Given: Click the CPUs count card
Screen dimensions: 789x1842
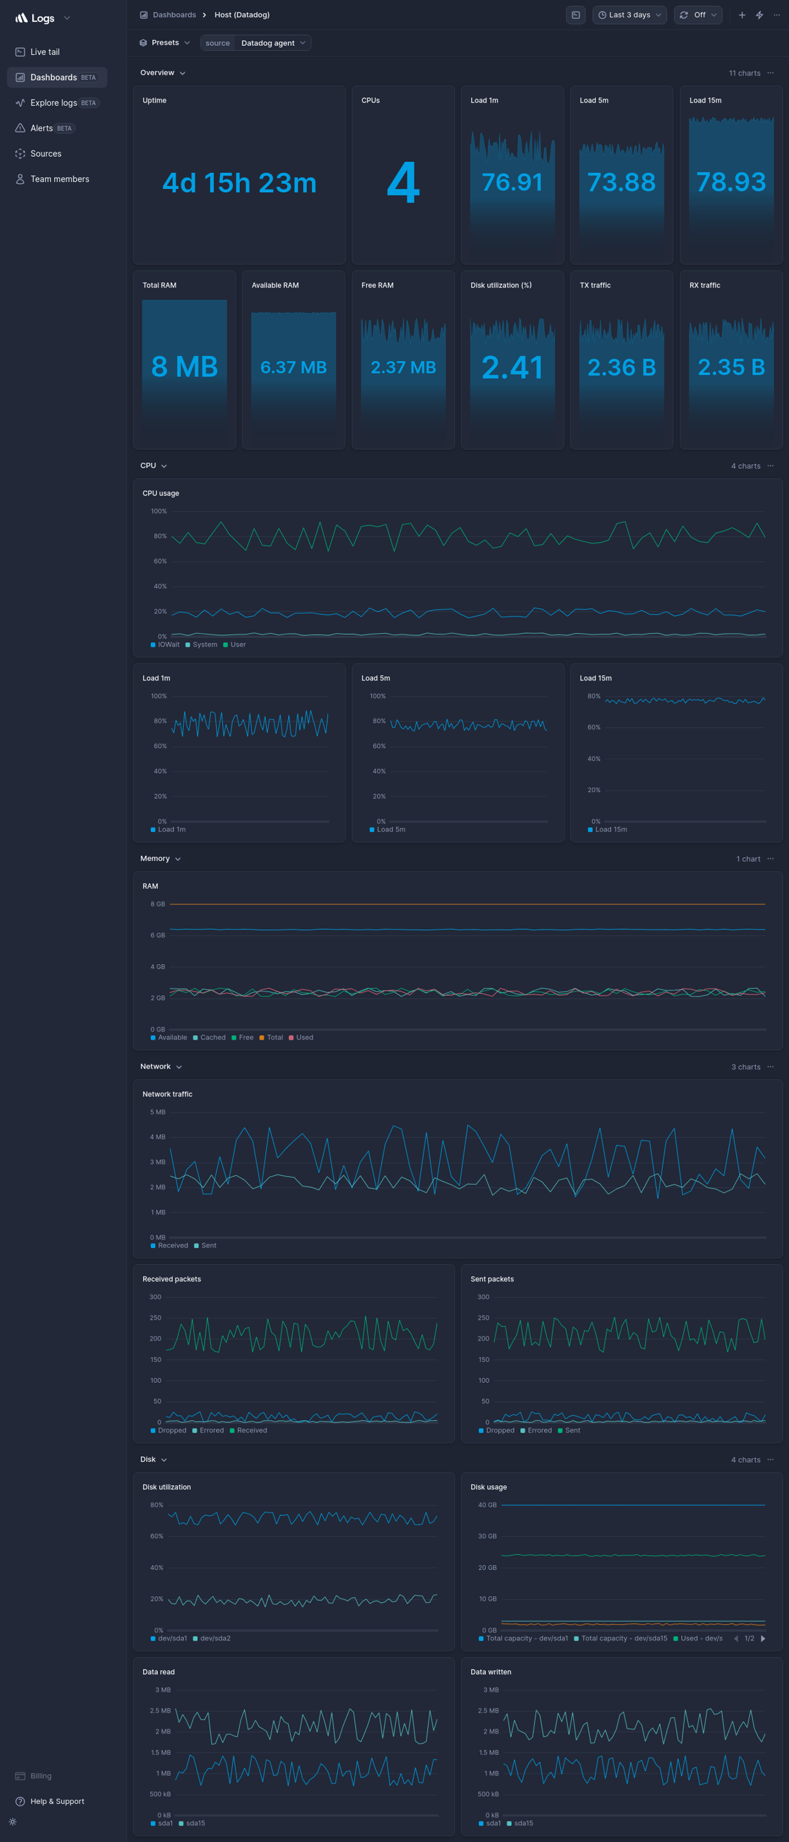Looking at the screenshot, I should click(x=403, y=175).
